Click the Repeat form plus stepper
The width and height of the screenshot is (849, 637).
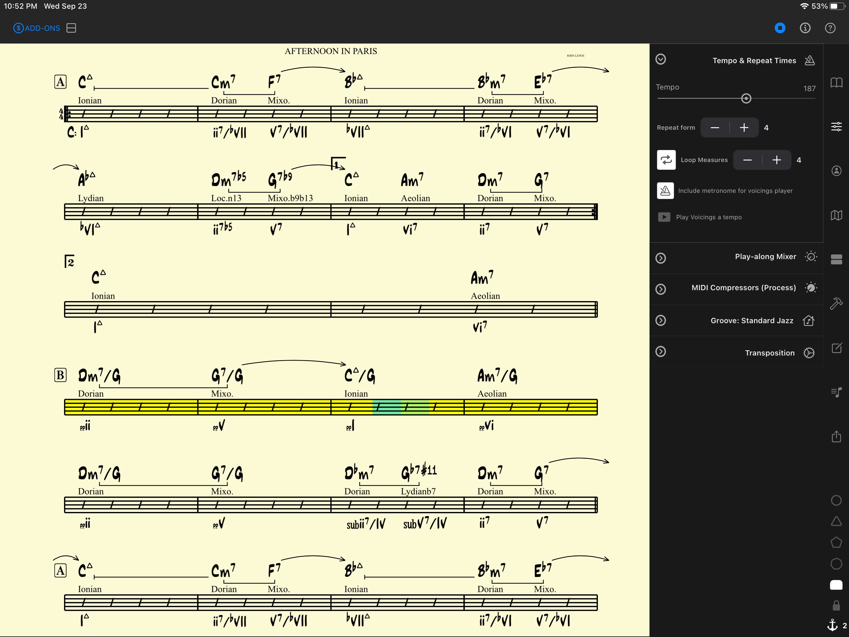point(743,127)
